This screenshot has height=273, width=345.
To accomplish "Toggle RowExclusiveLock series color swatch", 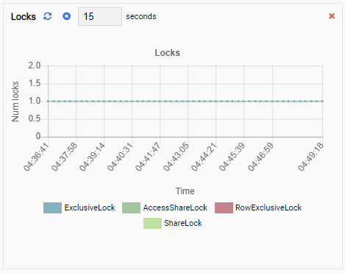I will point(224,208).
